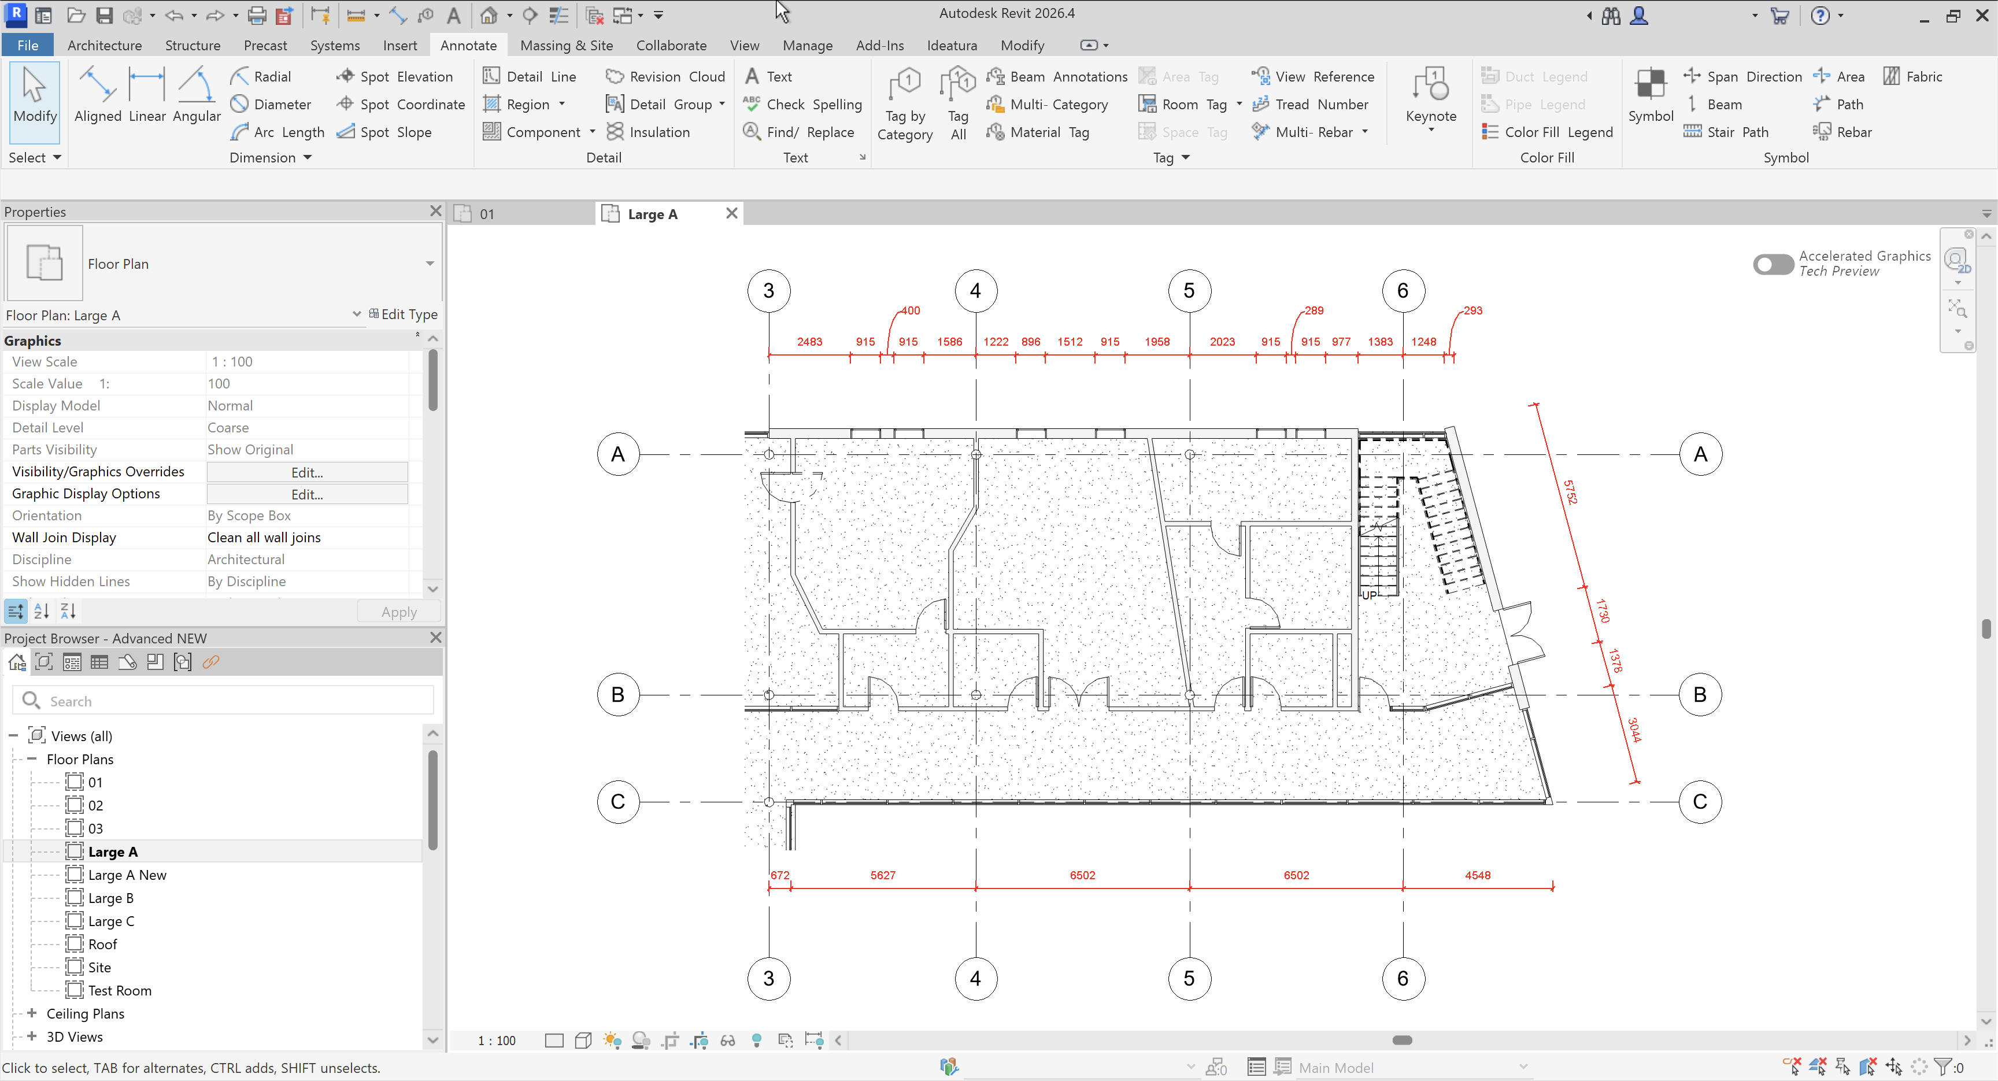This screenshot has height=1081, width=1998.
Task: Toggle Shadows in view control bar
Action: [x=641, y=1040]
